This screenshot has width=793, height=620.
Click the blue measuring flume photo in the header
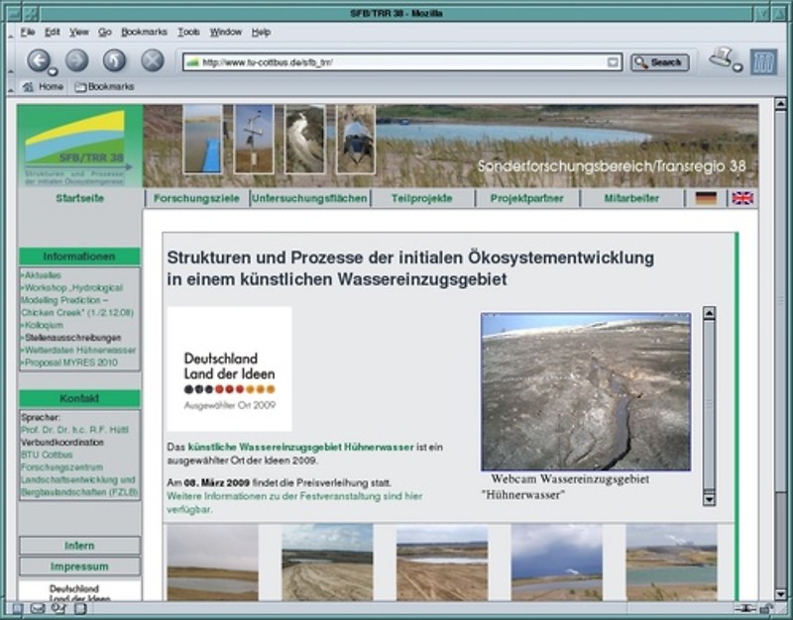point(202,140)
